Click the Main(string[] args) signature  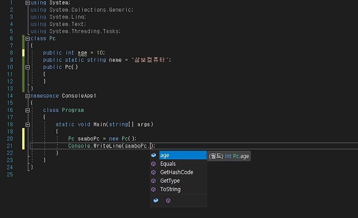click(x=123, y=124)
